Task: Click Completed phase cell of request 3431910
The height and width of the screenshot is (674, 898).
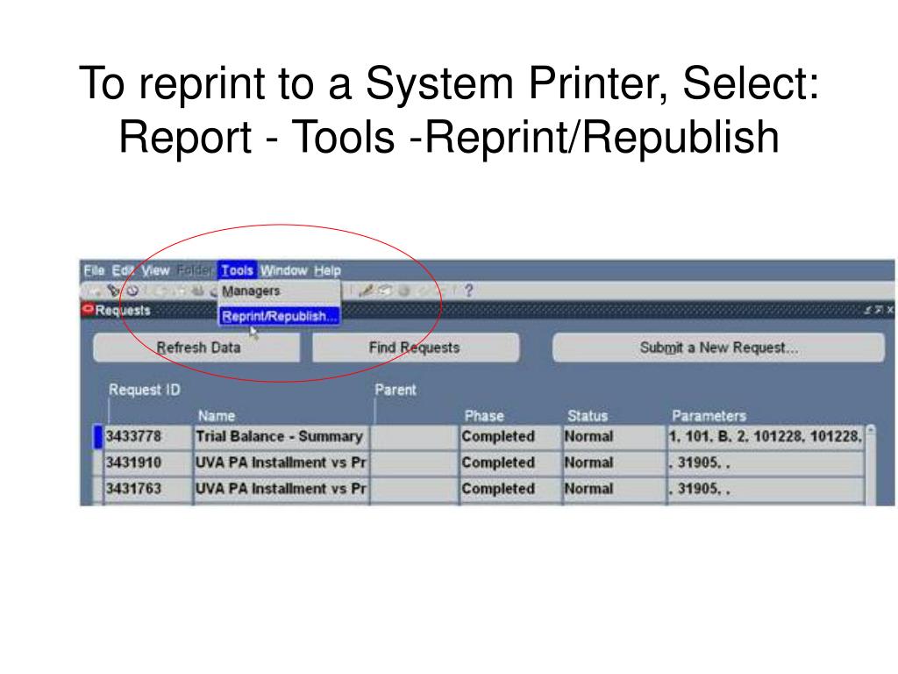Action: pos(510,462)
